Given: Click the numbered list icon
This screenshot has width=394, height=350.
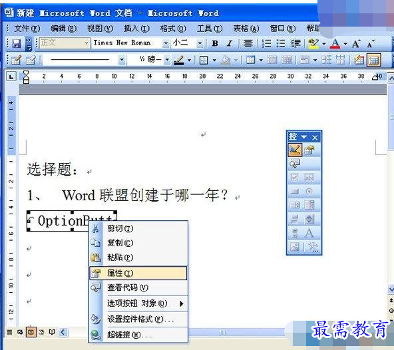Looking at the screenshot, I should [266, 43].
